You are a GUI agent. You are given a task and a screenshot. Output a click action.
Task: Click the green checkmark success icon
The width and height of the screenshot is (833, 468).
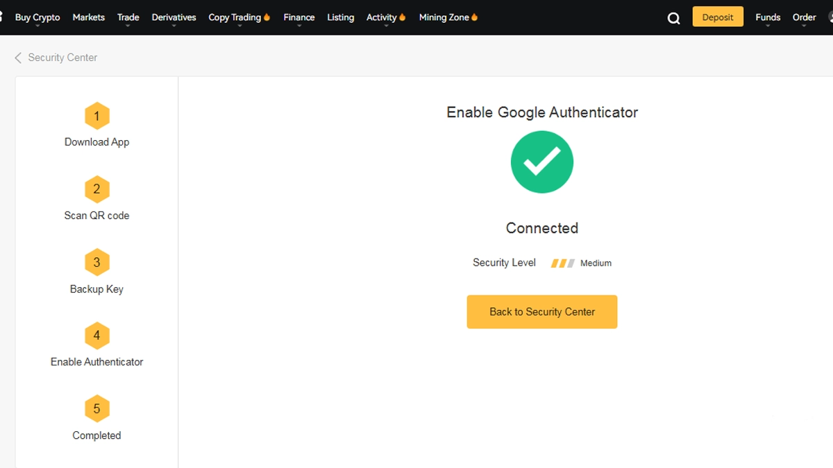pyautogui.click(x=542, y=162)
